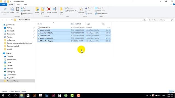Open New item dropdown
The height and width of the screenshot is (98, 175).
70,8
